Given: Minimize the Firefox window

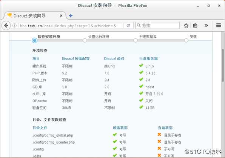Looking at the screenshot, I should coord(198,6).
